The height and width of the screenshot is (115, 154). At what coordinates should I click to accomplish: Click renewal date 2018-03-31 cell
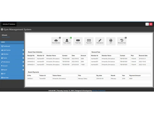[142, 59]
